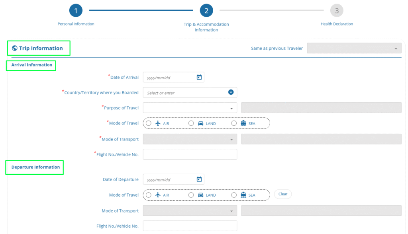
Task: Open the Date of Departure calendar icon
Action: click(x=199, y=179)
